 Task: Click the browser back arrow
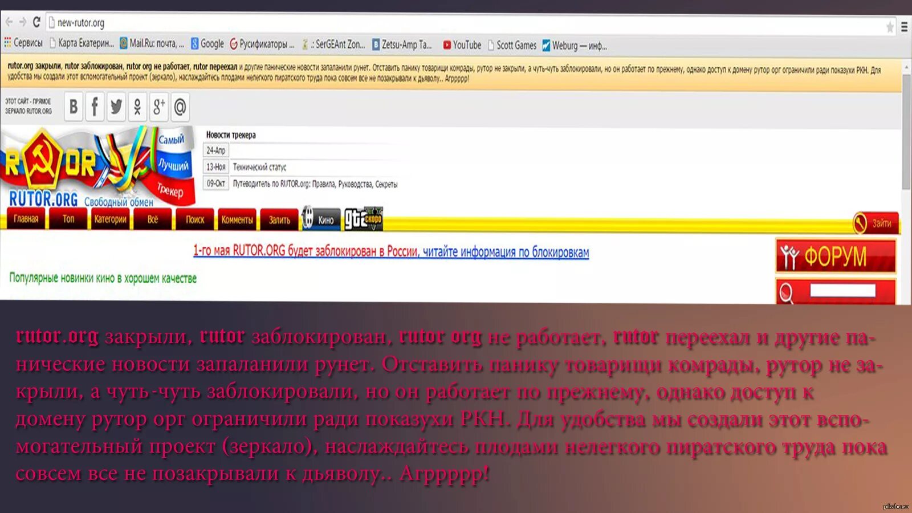click(x=9, y=22)
